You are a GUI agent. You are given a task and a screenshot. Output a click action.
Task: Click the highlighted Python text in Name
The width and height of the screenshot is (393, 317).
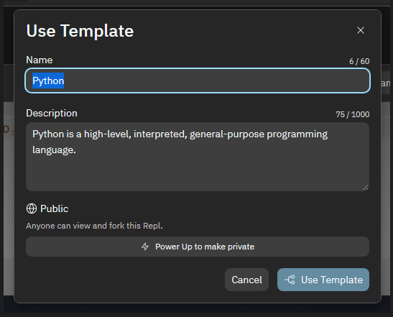(48, 81)
